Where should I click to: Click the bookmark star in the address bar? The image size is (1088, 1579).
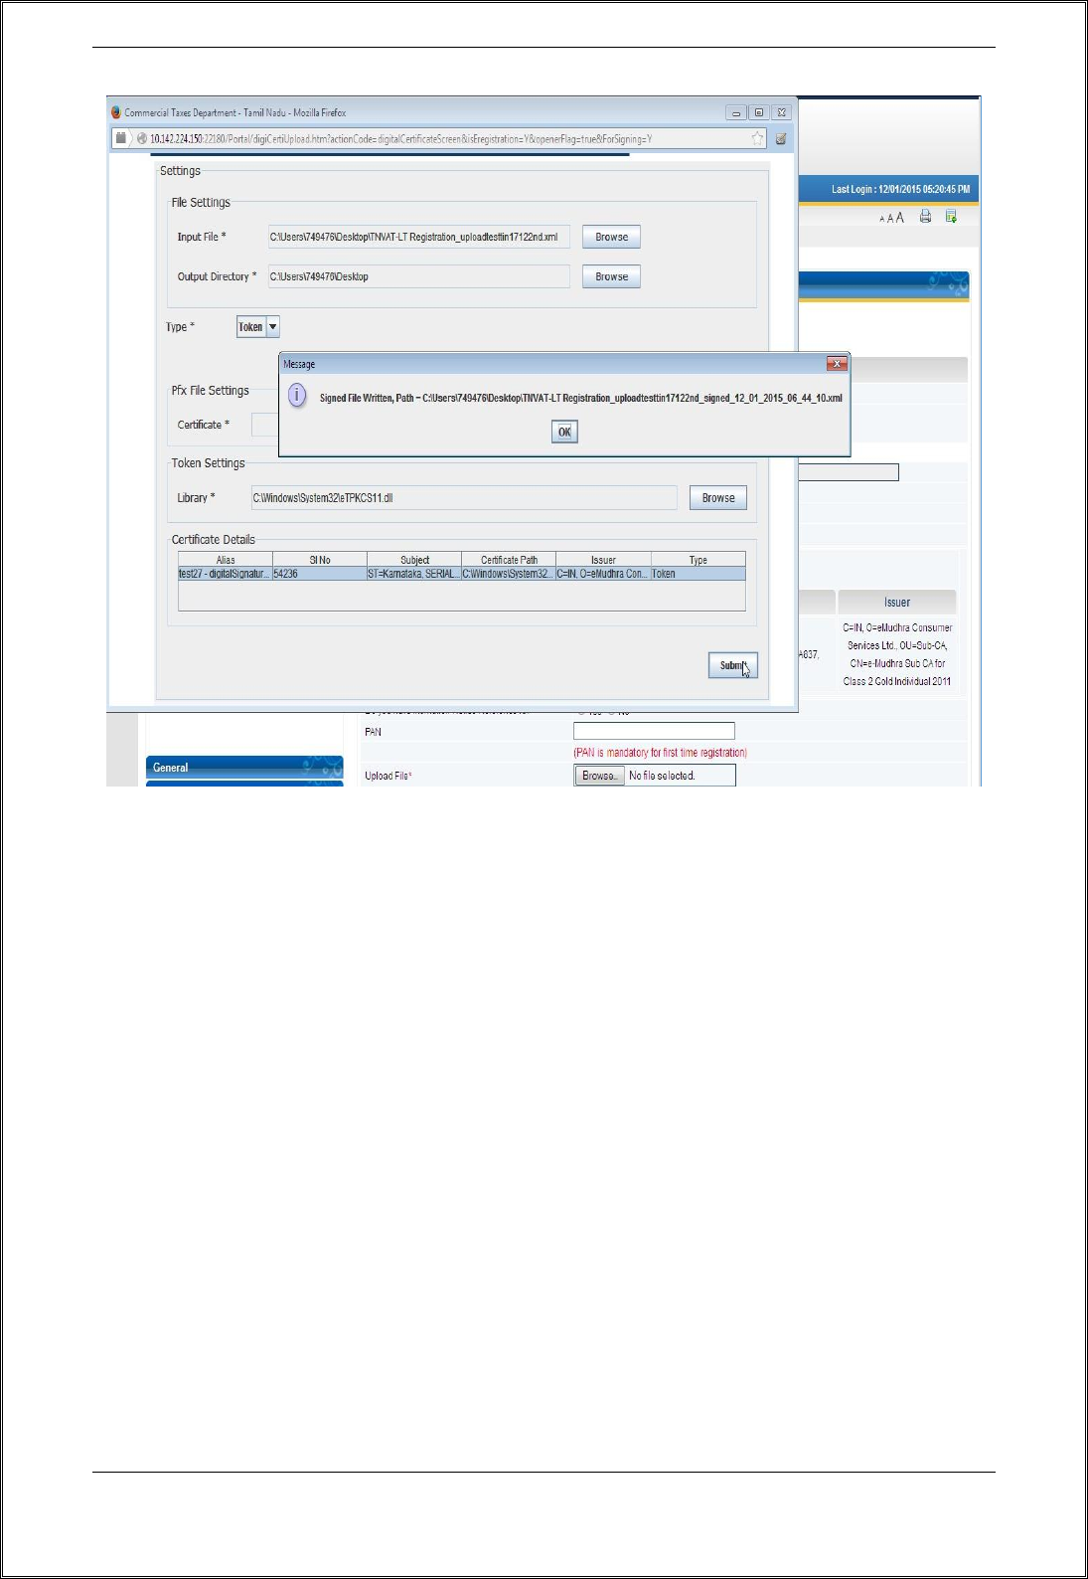tap(758, 138)
